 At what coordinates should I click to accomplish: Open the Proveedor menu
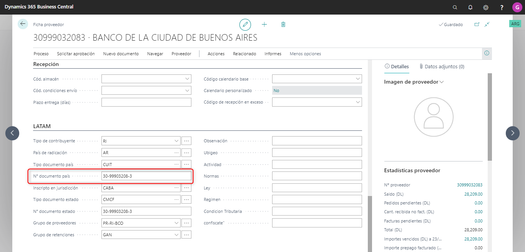[x=181, y=54]
